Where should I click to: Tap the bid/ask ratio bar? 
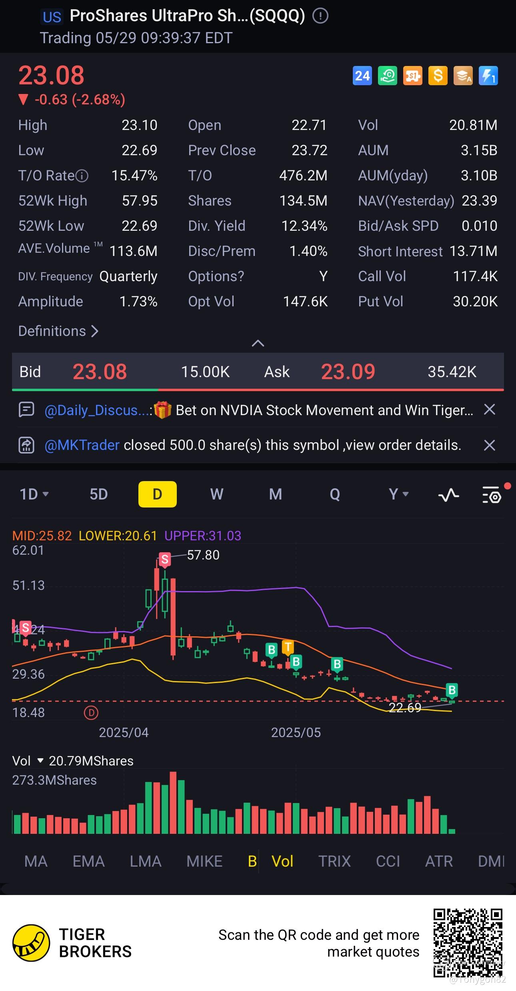(258, 390)
